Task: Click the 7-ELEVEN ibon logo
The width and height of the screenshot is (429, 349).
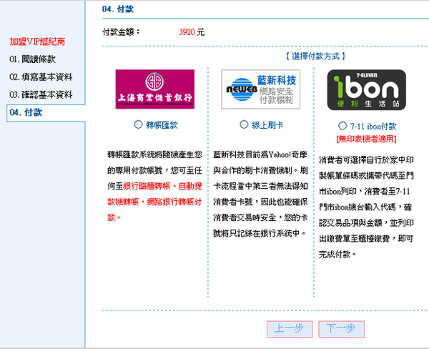Action: (366, 90)
